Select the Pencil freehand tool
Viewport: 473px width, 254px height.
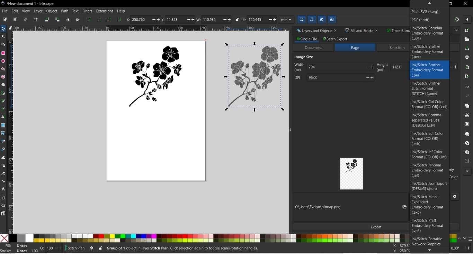[x=3, y=101]
